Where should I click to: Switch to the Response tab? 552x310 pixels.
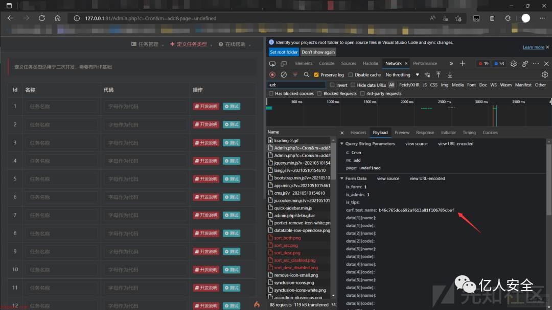pyautogui.click(x=425, y=133)
